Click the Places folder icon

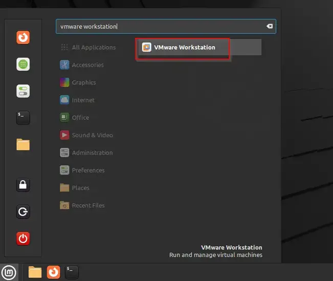tap(64, 188)
